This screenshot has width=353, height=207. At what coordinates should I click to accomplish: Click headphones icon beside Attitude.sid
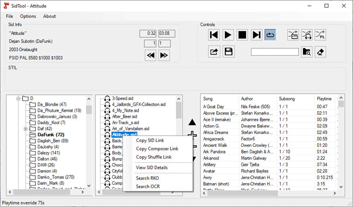(108, 135)
